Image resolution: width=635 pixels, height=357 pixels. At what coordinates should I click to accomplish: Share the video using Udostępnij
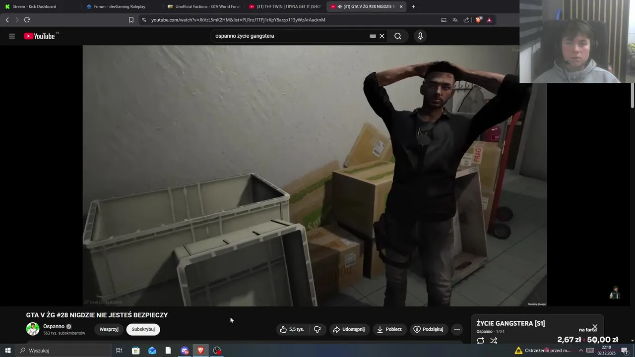click(x=349, y=329)
